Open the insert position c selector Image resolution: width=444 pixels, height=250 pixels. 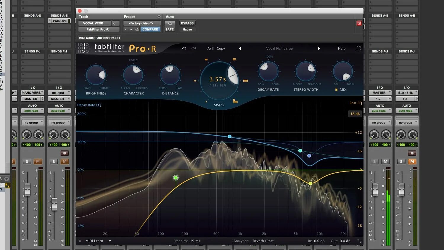[115, 23]
